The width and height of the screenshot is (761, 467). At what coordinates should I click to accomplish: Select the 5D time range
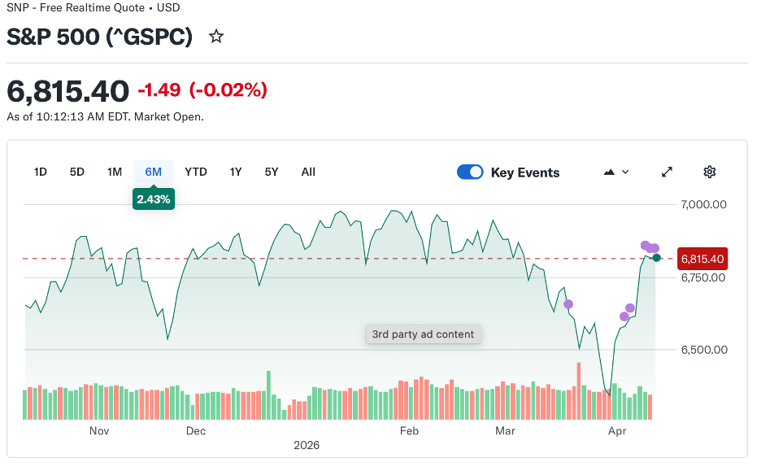pos(77,172)
